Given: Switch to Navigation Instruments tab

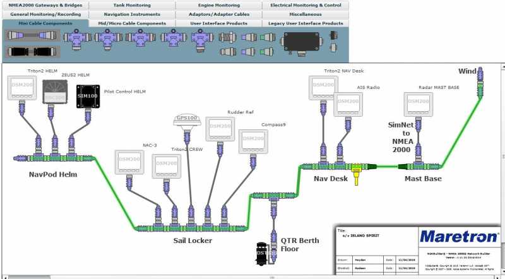Looking at the screenshot, I should point(131,14).
